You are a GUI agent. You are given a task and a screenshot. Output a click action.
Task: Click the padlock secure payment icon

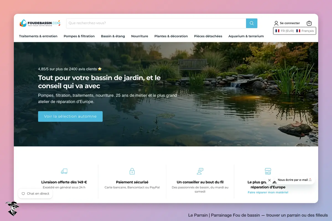pyautogui.click(x=132, y=171)
